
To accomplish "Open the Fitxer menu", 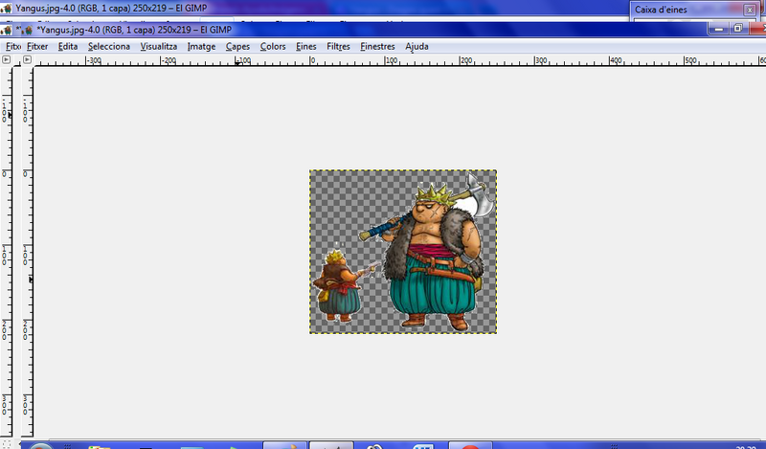I will click(x=37, y=46).
